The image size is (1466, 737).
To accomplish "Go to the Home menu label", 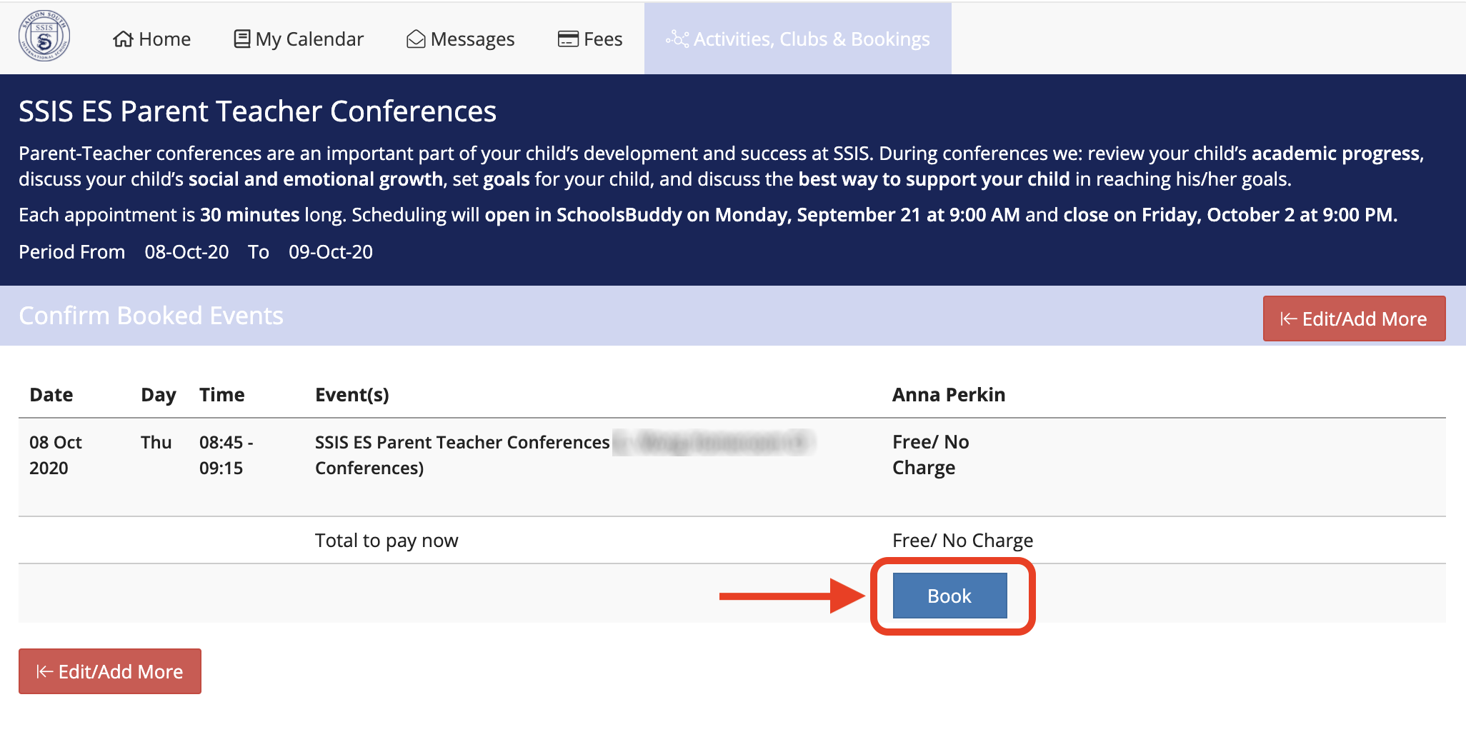I will (164, 39).
